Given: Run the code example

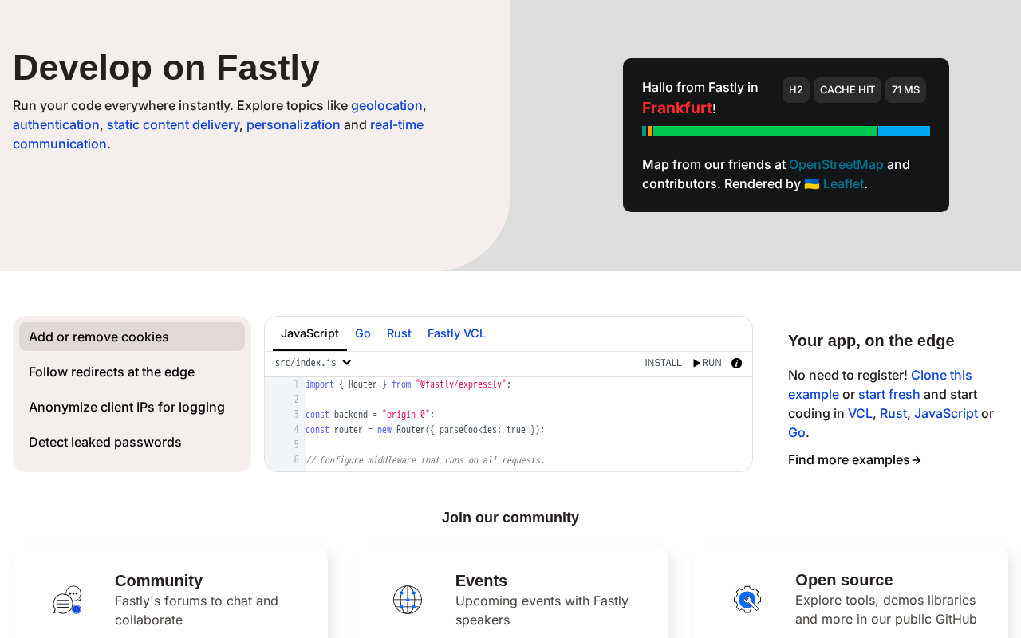Looking at the screenshot, I should (x=708, y=363).
